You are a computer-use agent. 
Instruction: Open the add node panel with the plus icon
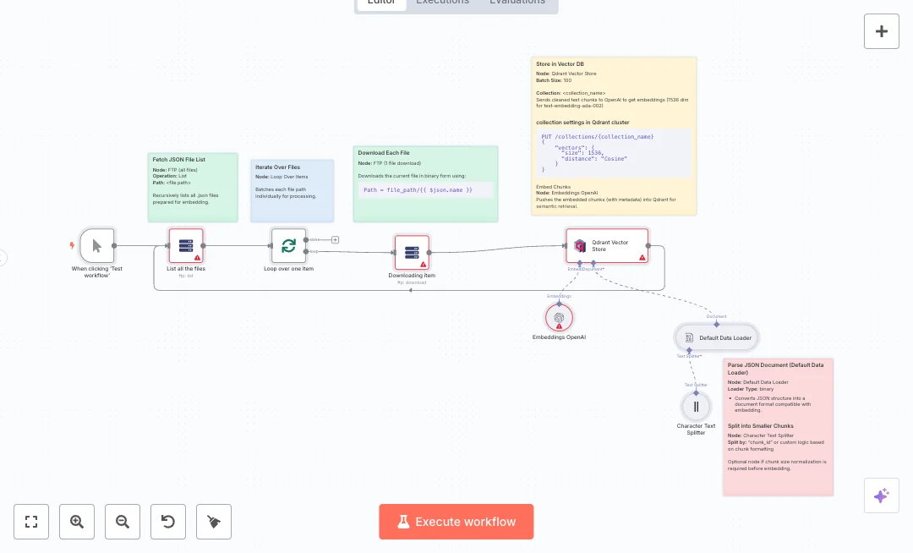(882, 30)
